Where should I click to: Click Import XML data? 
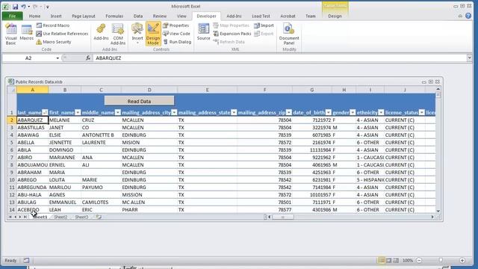(264, 25)
